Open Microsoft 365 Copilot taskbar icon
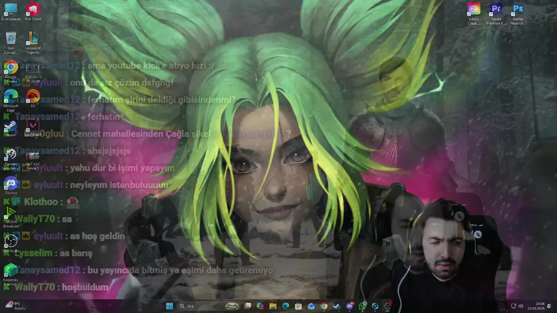The width and height of the screenshot is (557, 313). coord(260,306)
